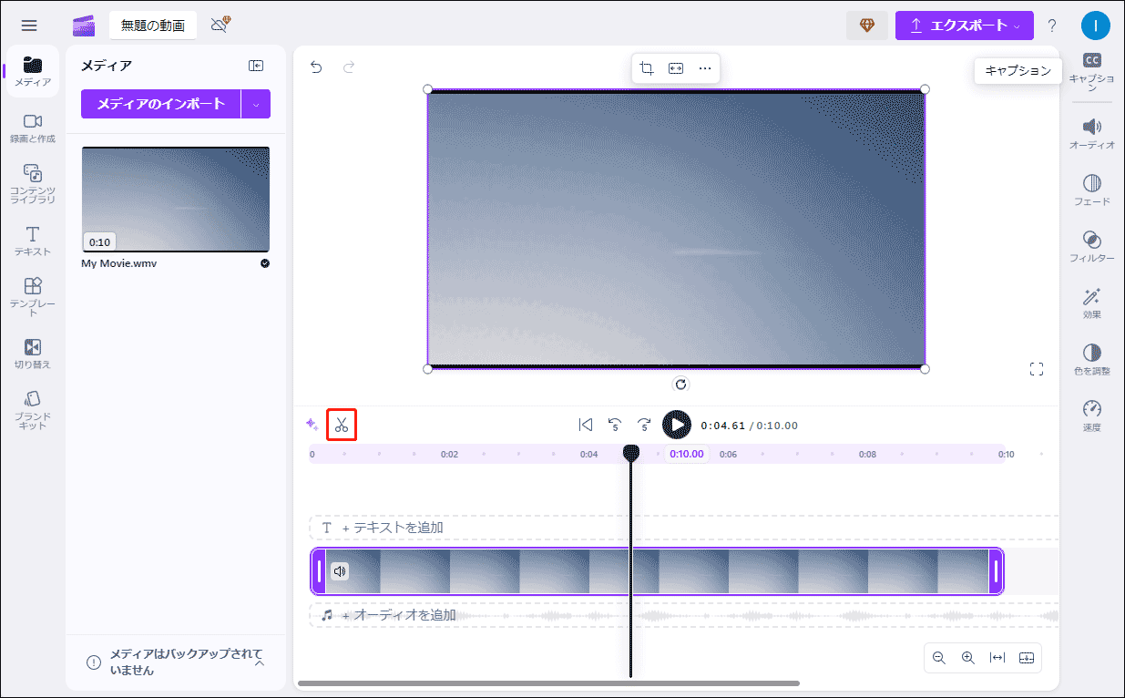The height and width of the screenshot is (698, 1125).
Task: Open the 速度 properties panel
Action: click(x=1091, y=416)
